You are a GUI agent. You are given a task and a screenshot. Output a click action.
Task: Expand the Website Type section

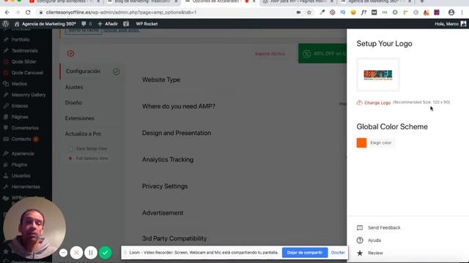point(161,80)
